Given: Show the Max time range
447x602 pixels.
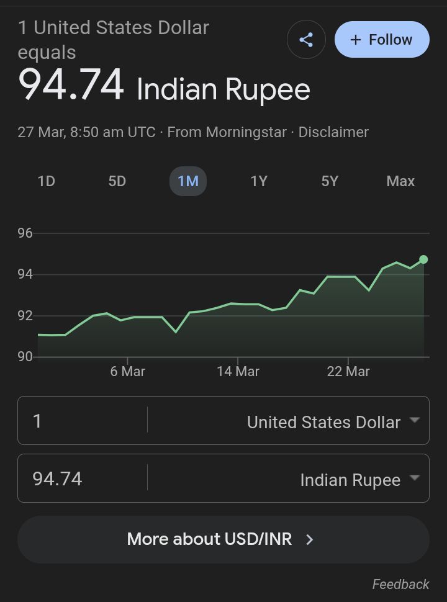Looking at the screenshot, I should point(400,181).
